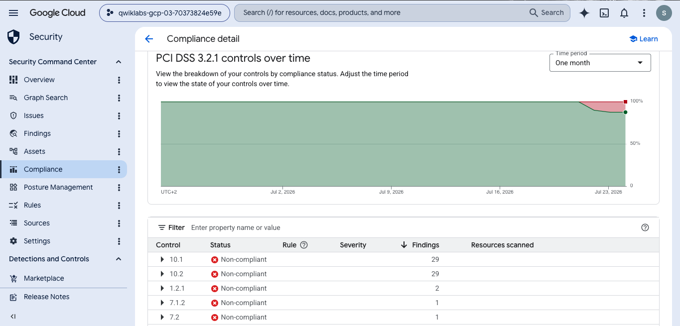Image resolution: width=680 pixels, height=326 pixels.
Task: Activate Cloud Shell terminal icon
Action: (604, 13)
